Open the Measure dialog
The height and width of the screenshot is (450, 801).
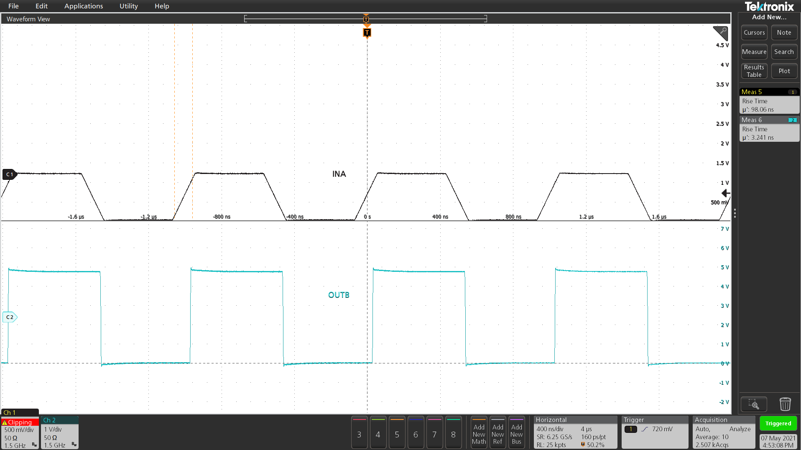click(x=754, y=51)
